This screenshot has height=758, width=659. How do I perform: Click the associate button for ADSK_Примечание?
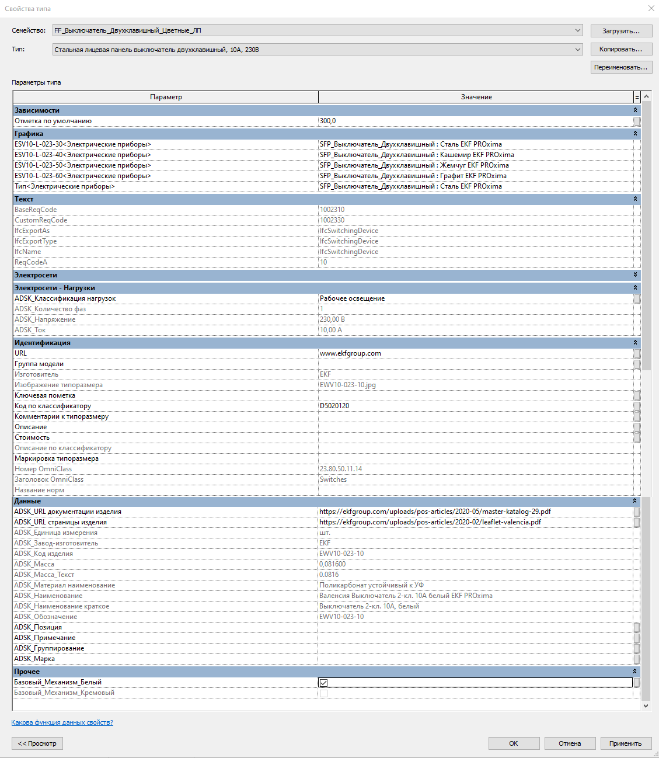click(637, 638)
